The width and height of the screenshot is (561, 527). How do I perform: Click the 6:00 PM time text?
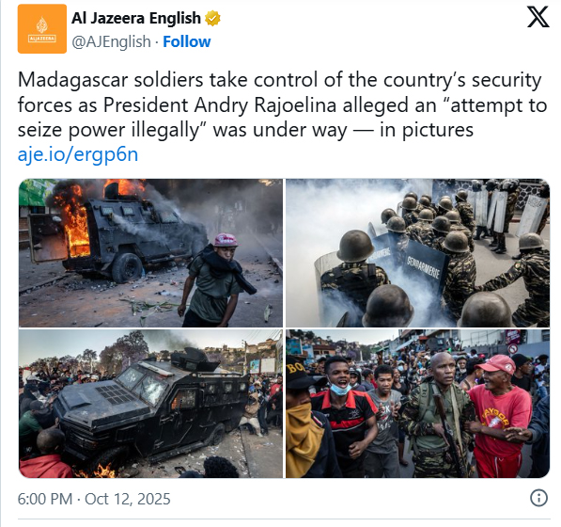45,499
